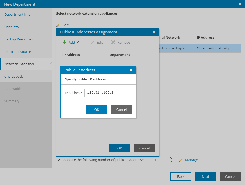The image size is (245, 185).
Task: Select the Summary step
Action: [12, 101]
